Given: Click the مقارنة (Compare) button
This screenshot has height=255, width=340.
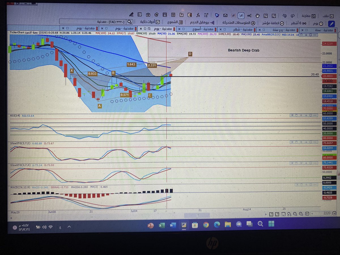Looking at the screenshot, I should point(309,16).
